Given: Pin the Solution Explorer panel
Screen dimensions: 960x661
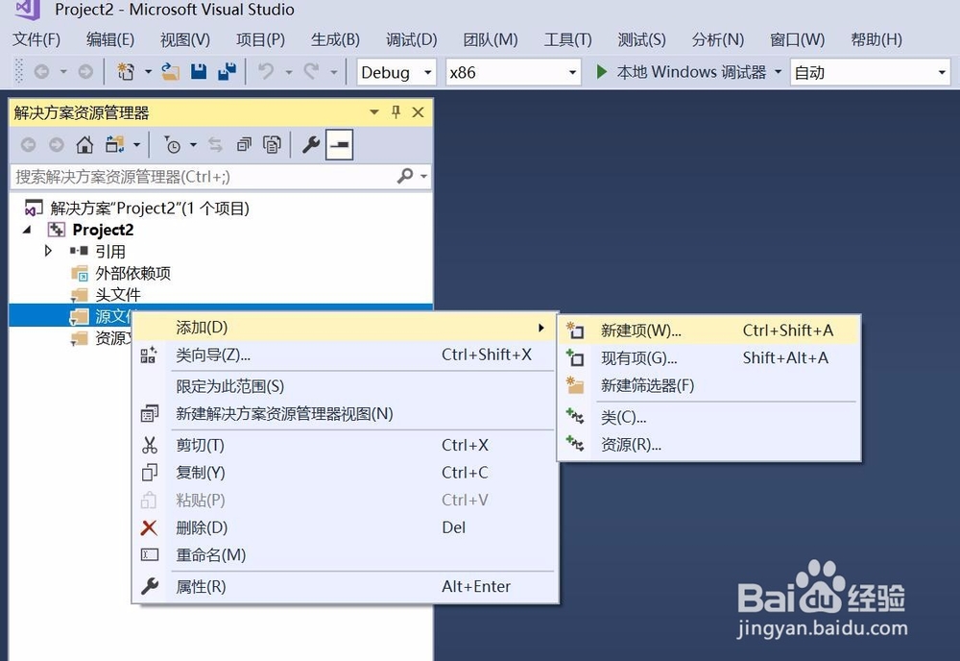Looking at the screenshot, I should (396, 112).
